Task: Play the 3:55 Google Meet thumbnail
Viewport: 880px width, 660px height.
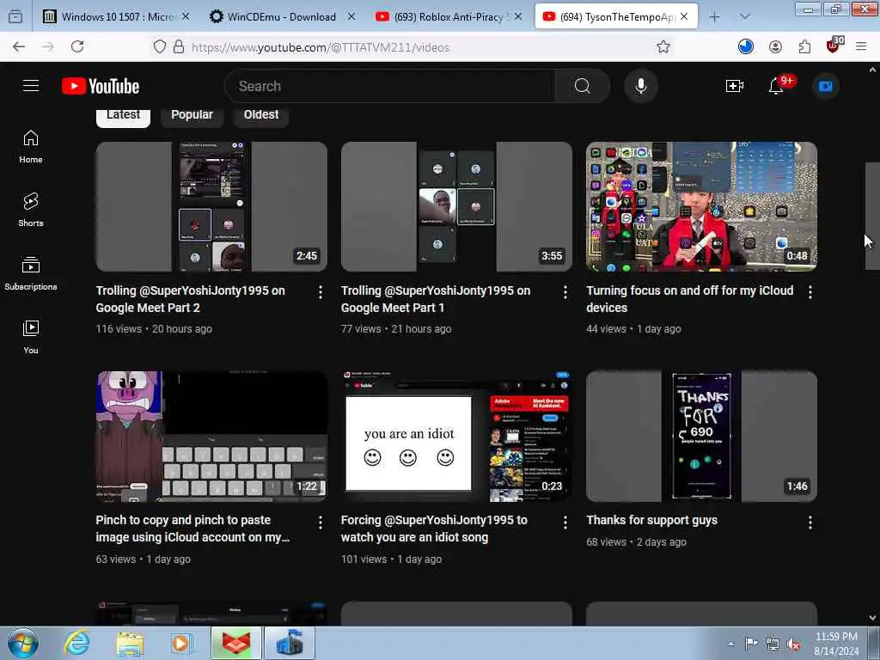Action: [x=456, y=206]
